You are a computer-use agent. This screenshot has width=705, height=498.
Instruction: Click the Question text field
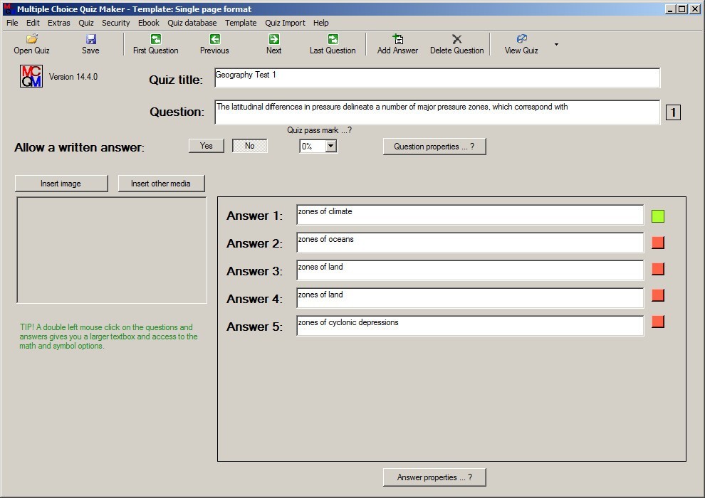(437, 112)
